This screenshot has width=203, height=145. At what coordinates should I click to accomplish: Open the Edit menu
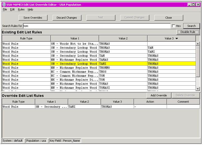pos(12,9)
